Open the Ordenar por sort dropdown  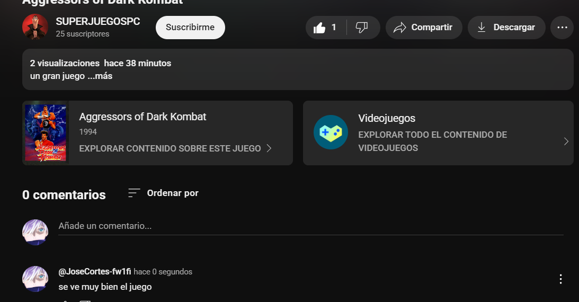coord(163,193)
